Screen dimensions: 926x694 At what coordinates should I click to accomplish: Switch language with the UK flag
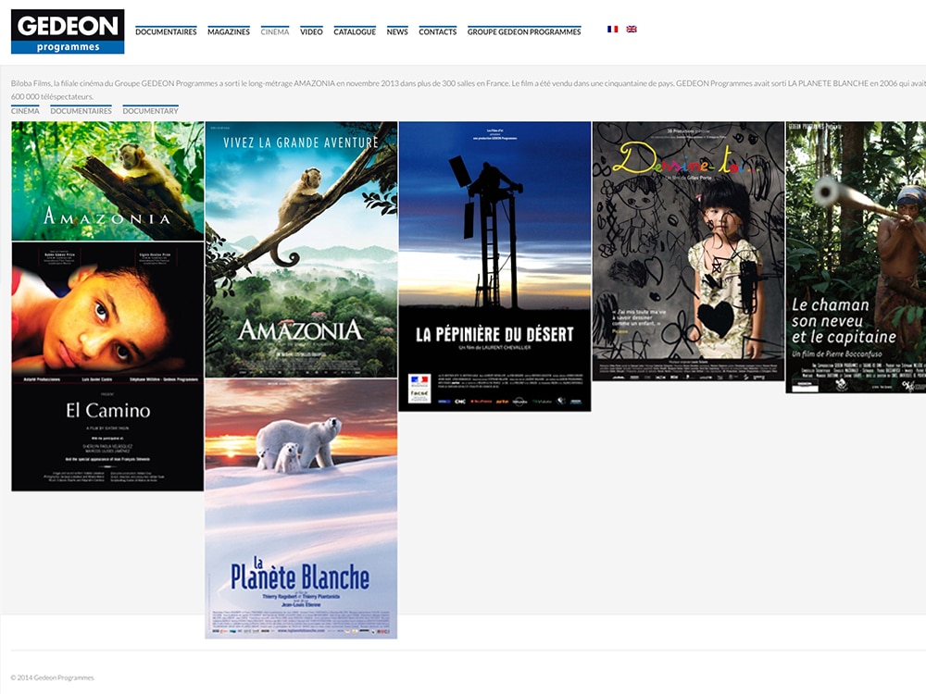(x=632, y=30)
